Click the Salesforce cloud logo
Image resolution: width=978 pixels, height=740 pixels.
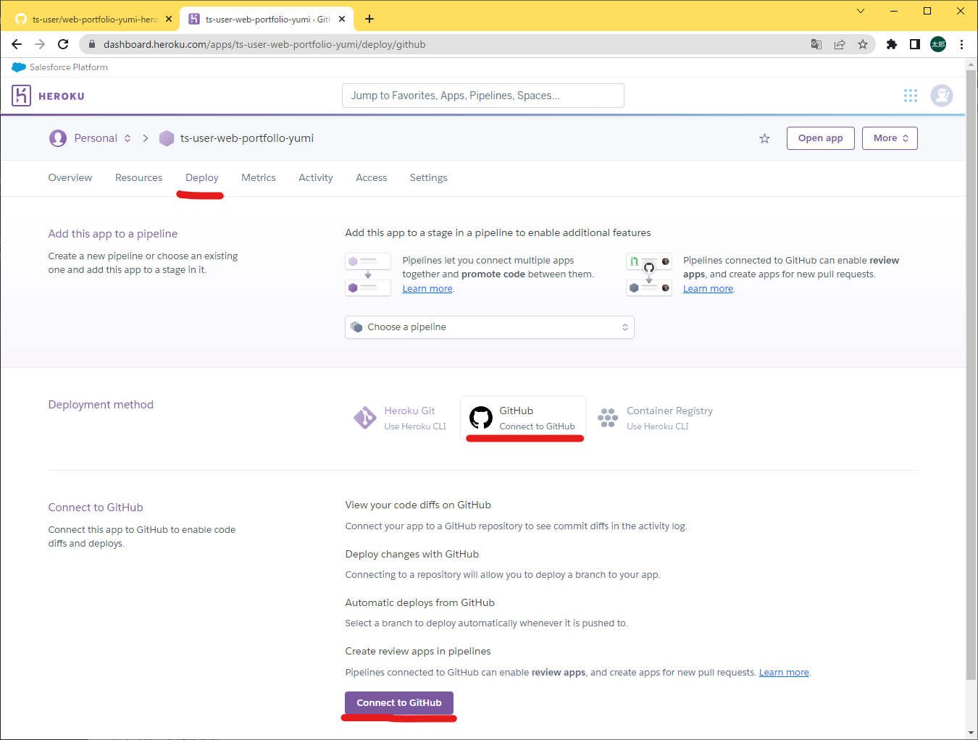[x=19, y=67]
